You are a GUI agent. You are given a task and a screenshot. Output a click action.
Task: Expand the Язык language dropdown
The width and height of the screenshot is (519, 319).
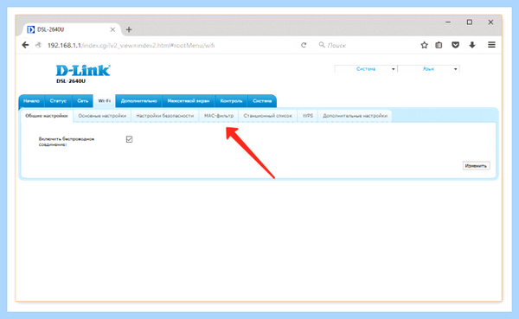point(429,69)
